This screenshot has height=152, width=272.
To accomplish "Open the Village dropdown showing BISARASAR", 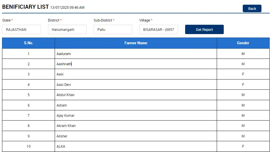I will pos(159,29).
